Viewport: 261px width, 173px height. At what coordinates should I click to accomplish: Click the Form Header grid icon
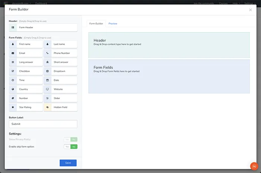click(x=13, y=28)
